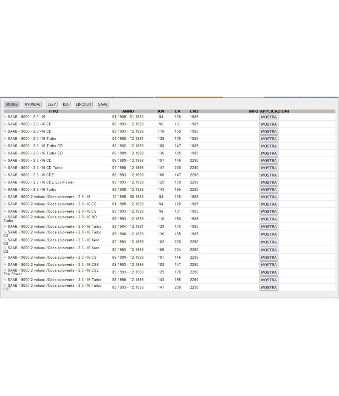Choose the JEEP brand button
Viewport: 339px width, 396px height.
(52, 104)
